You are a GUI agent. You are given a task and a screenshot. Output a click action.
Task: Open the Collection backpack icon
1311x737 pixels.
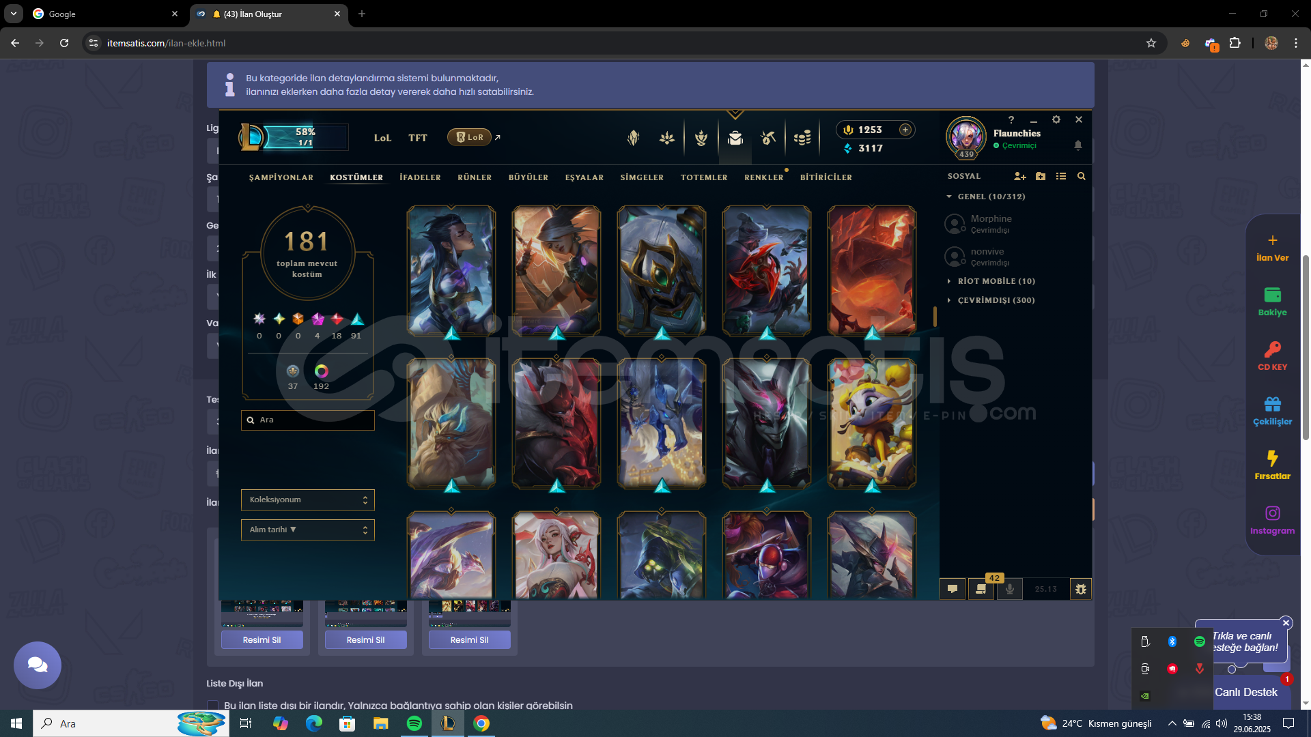(735, 138)
